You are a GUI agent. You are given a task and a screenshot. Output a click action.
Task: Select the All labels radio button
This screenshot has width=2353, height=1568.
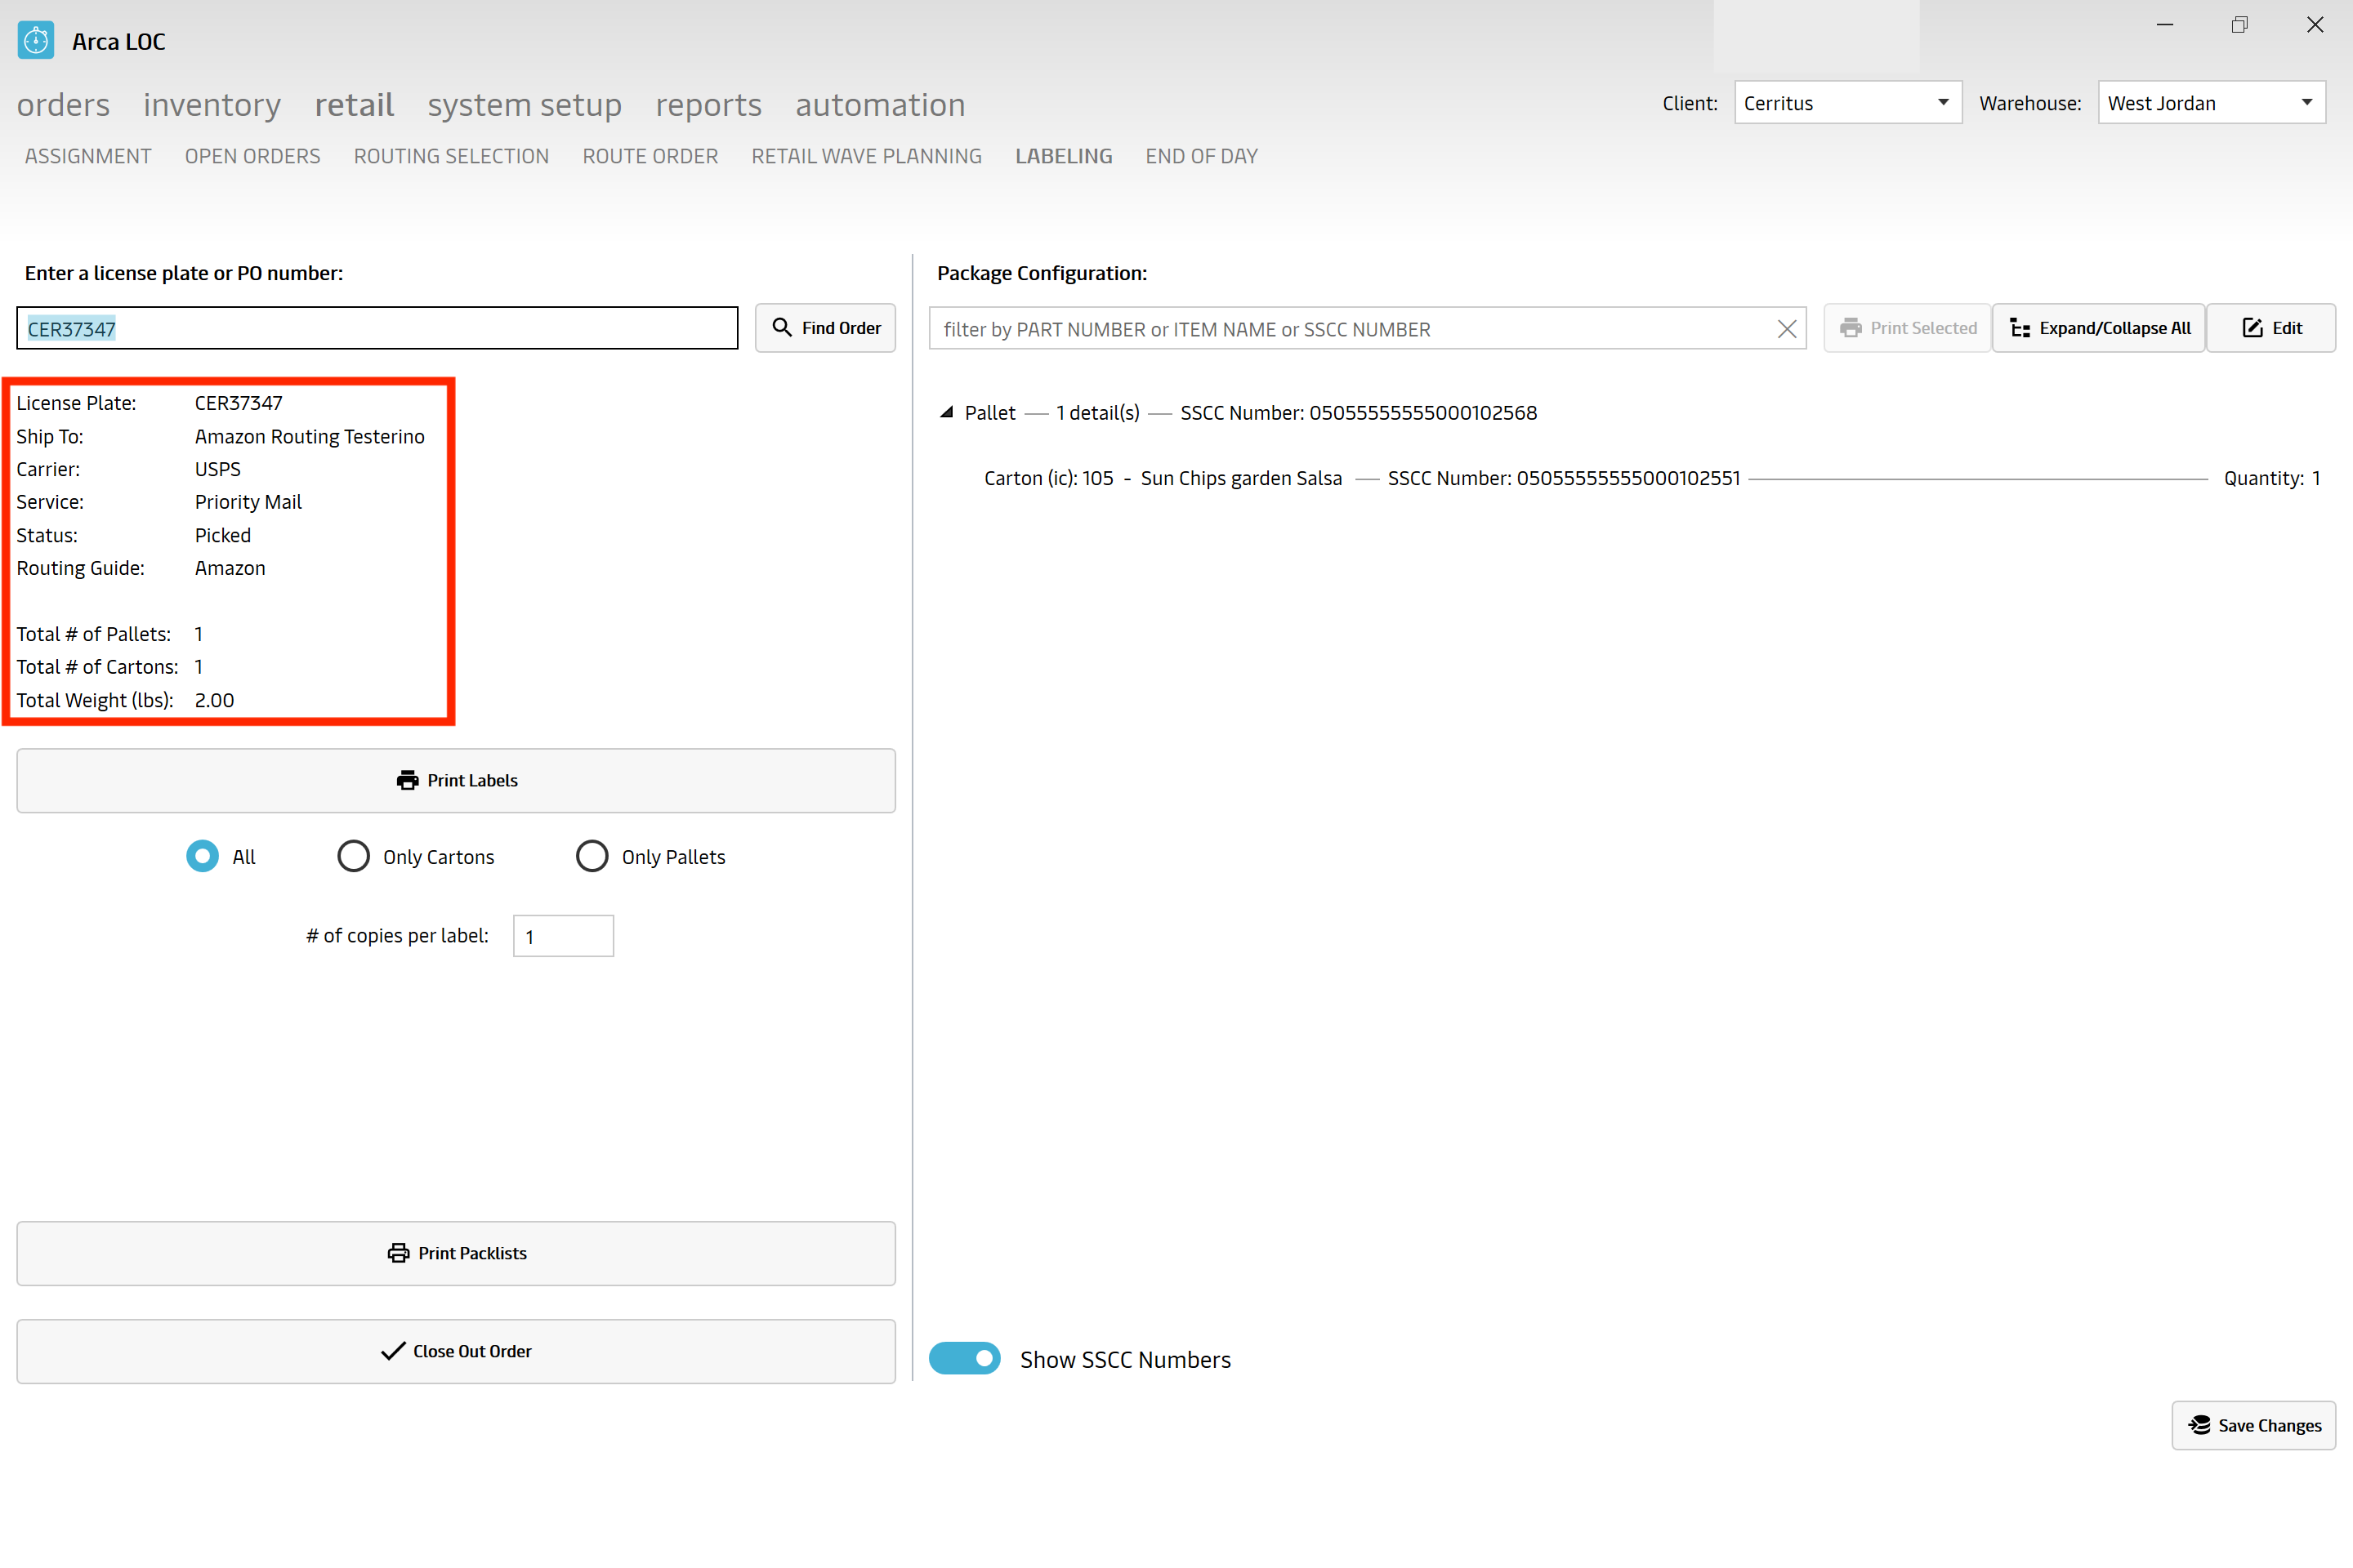click(202, 856)
